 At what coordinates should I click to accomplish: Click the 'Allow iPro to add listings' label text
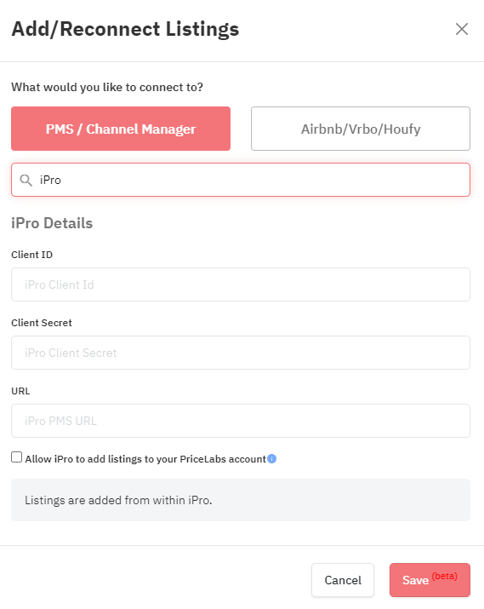145,459
